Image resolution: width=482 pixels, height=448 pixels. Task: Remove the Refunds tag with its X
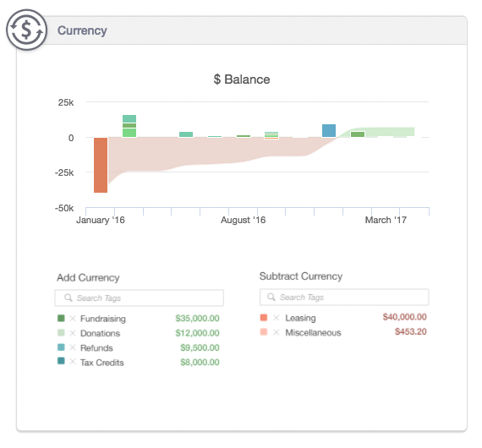[x=73, y=347]
